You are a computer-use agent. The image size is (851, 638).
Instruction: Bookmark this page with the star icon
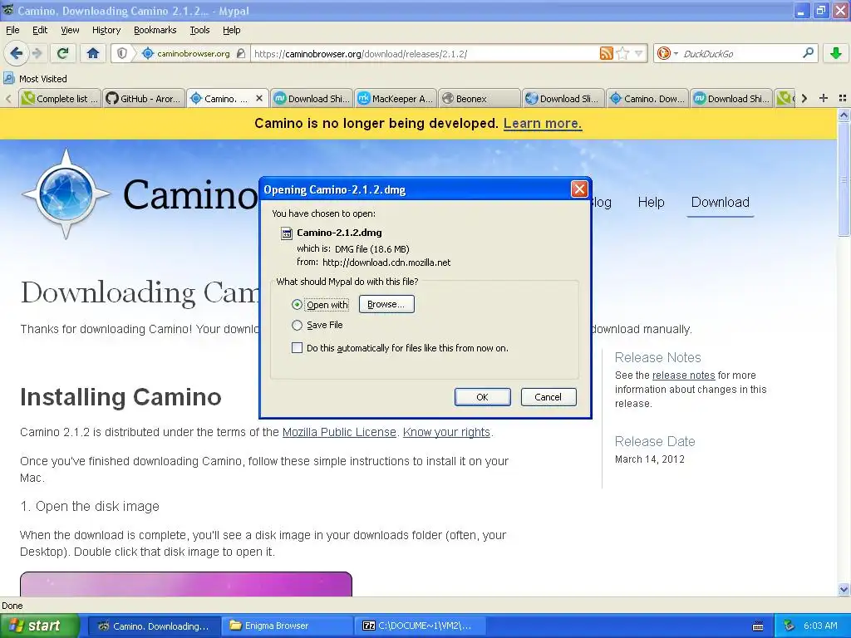(x=622, y=53)
